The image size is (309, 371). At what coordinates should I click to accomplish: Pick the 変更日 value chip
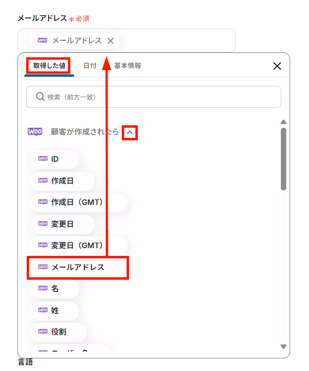tap(63, 224)
